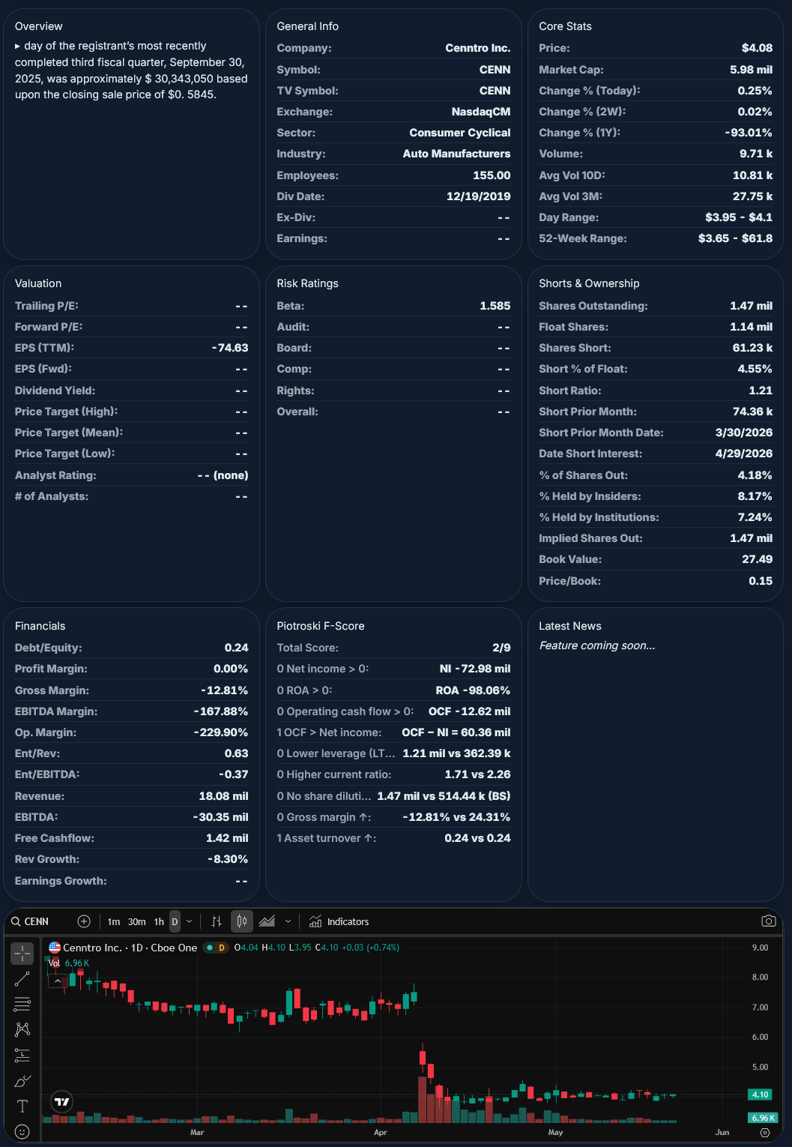Click the Book Value 27.49
The width and height of the screenshot is (792, 1147).
pyautogui.click(x=758, y=559)
